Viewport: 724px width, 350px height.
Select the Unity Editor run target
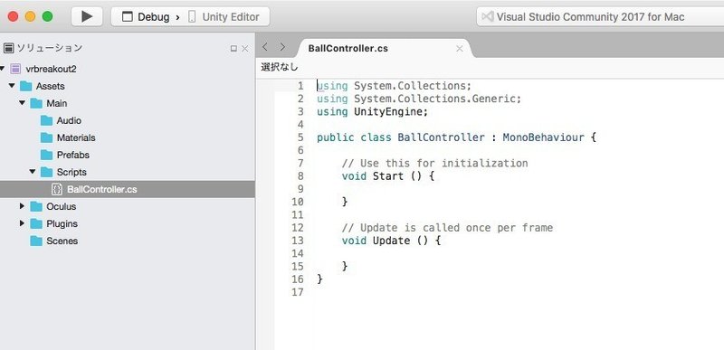tap(224, 17)
